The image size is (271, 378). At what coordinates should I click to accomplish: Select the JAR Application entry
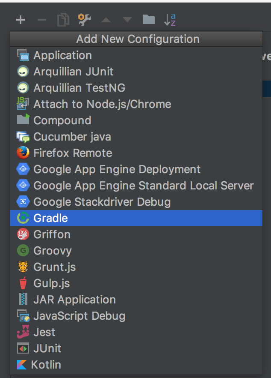click(74, 300)
